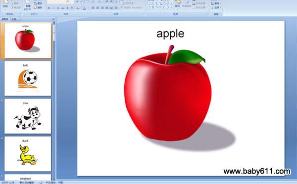
Task: Open the font color dropdown
Action: click(85, 8)
